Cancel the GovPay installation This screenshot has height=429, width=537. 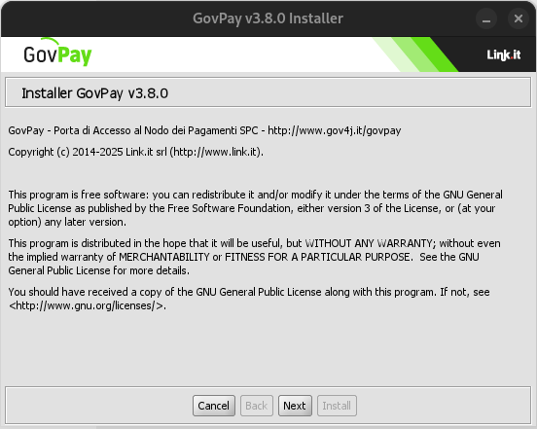click(214, 406)
